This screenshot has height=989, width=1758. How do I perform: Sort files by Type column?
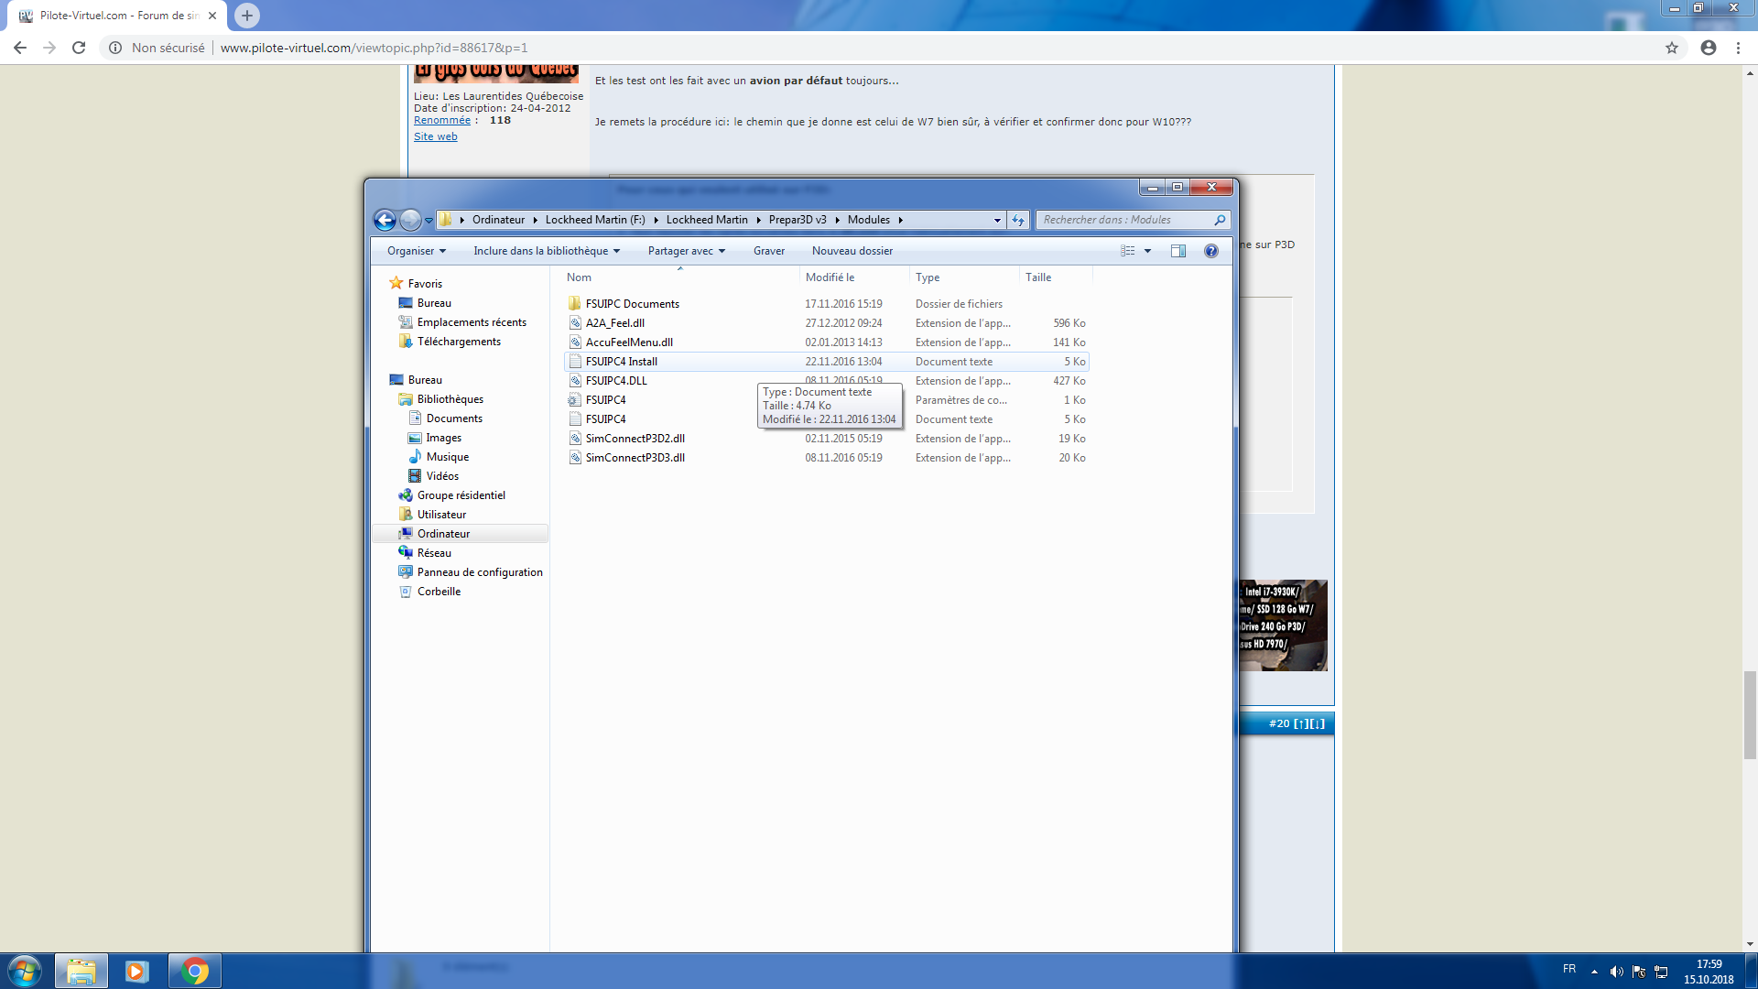click(x=964, y=277)
